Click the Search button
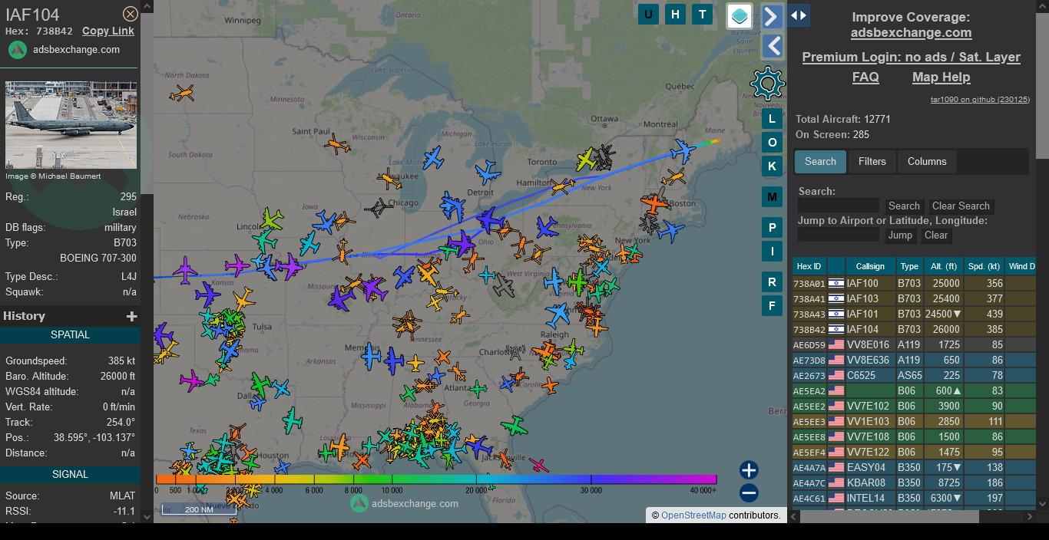The height and width of the screenshot is (540, 1049). (904, 206)
